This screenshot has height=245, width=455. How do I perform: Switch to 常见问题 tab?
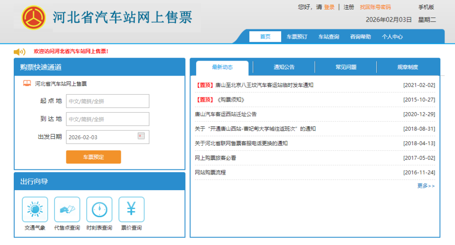tap(346, 67)
